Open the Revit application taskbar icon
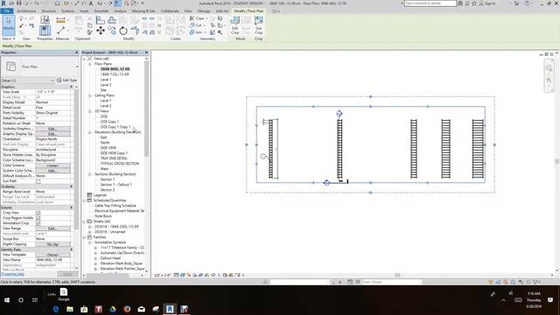Image resolution: width=560 pixels, height=315 pixels. 170,309
